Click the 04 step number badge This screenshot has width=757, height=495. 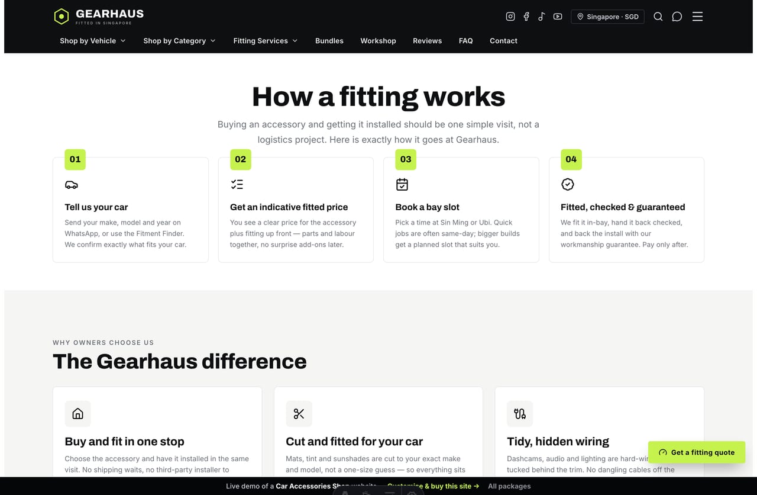pyautogui.click(x=571, y=159)
